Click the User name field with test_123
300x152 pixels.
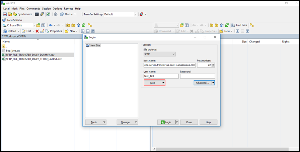point(161,76)
